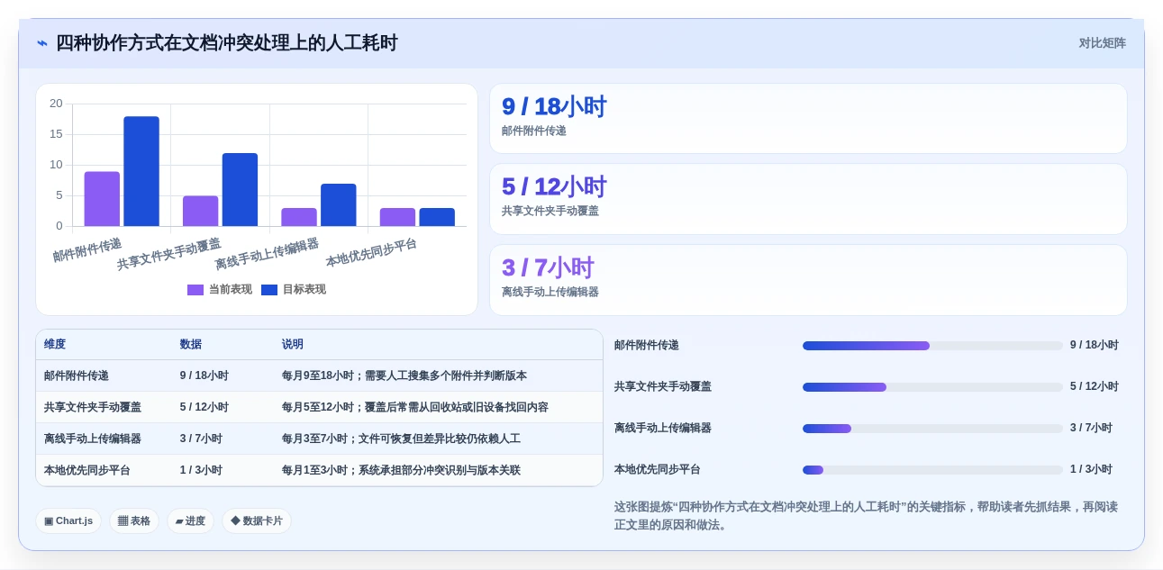
Task: Click description 每月5至12小时；覆盖后常需从回收站或旧设备找回内容
Action: pyautogui.click(x=415, y=408)
